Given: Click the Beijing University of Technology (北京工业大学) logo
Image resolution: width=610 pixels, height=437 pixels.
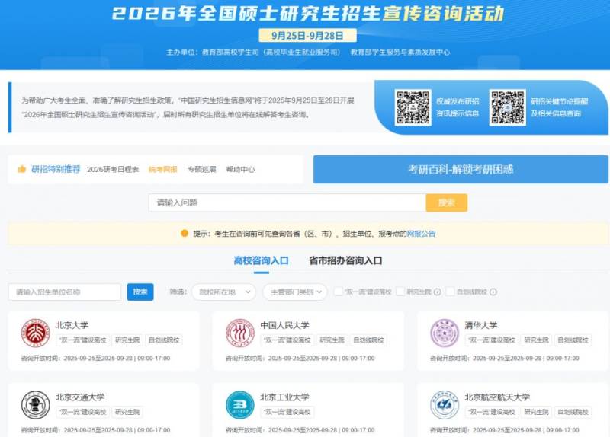Looking at the screenshot, I should point(239,404).
